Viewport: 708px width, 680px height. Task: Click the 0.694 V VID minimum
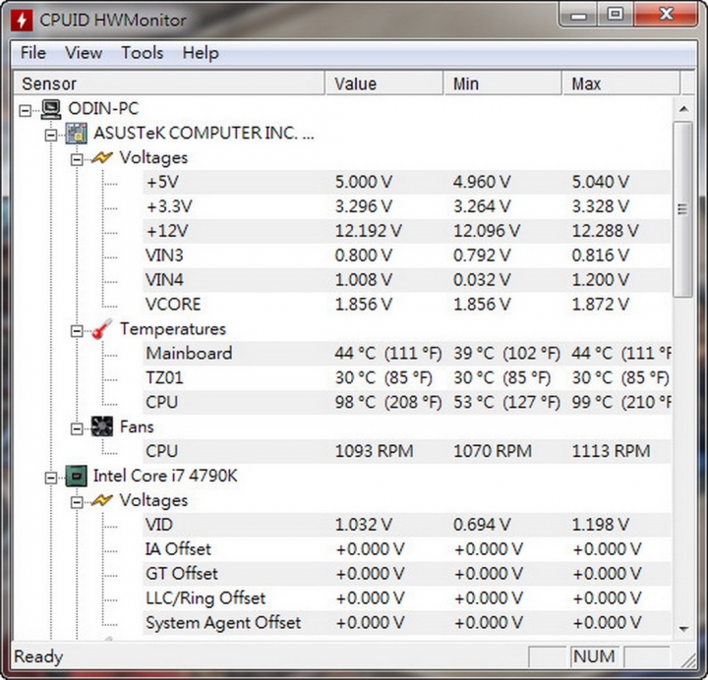point(482,525)
